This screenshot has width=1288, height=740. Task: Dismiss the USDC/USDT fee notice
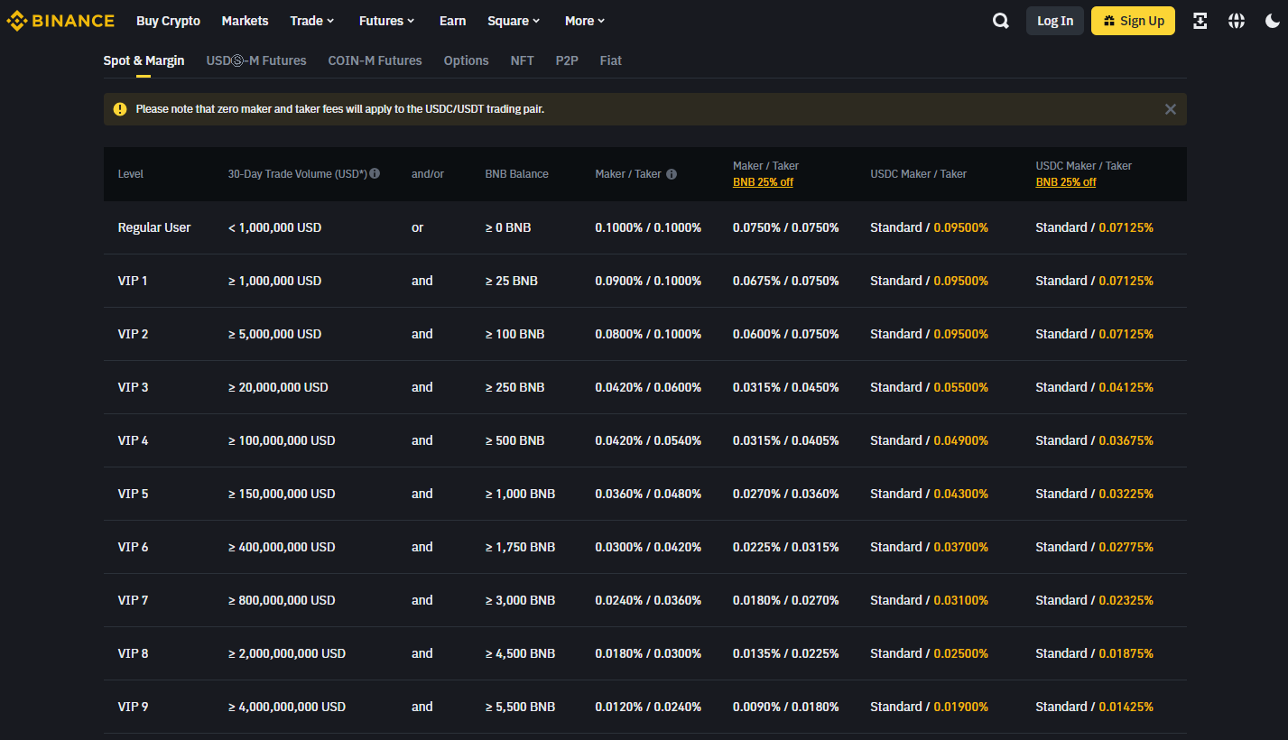coord(1171,109)
